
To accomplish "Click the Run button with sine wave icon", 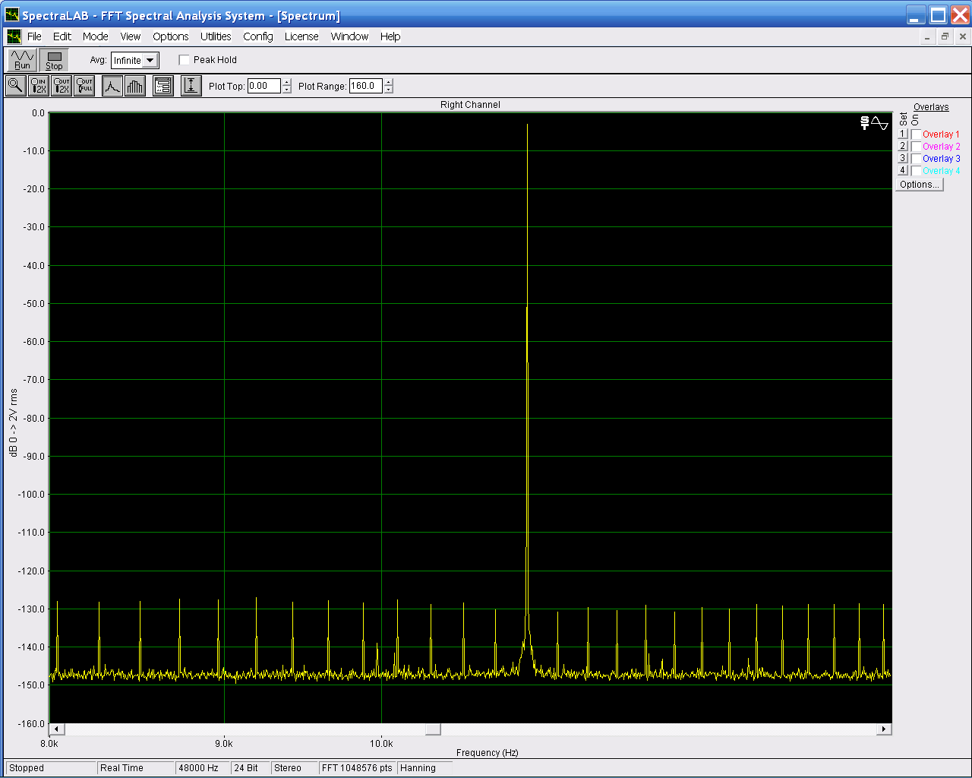I will [x=22, y=60].
